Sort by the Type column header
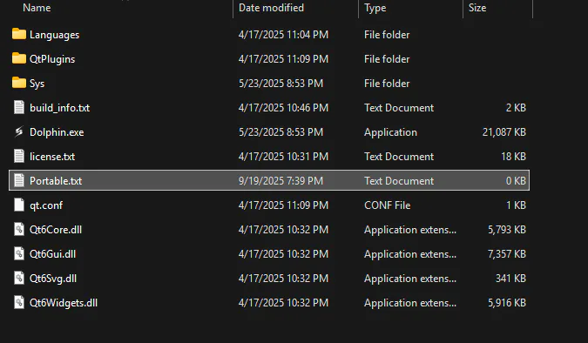 click(375, 8)
